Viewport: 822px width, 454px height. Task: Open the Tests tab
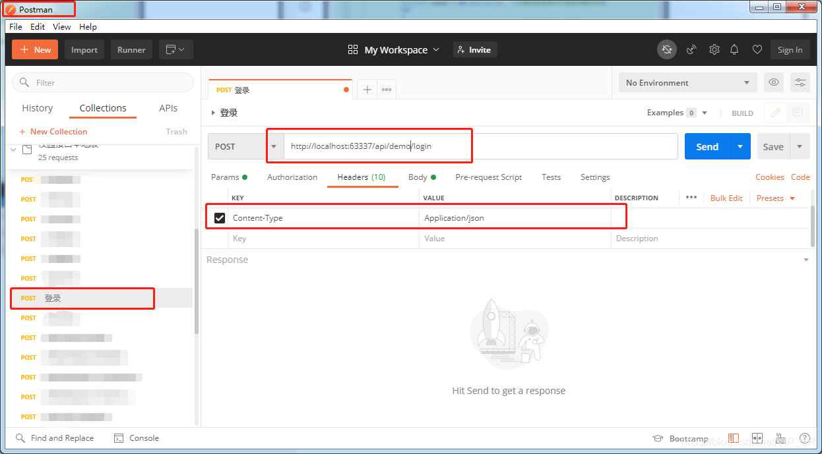551,177
